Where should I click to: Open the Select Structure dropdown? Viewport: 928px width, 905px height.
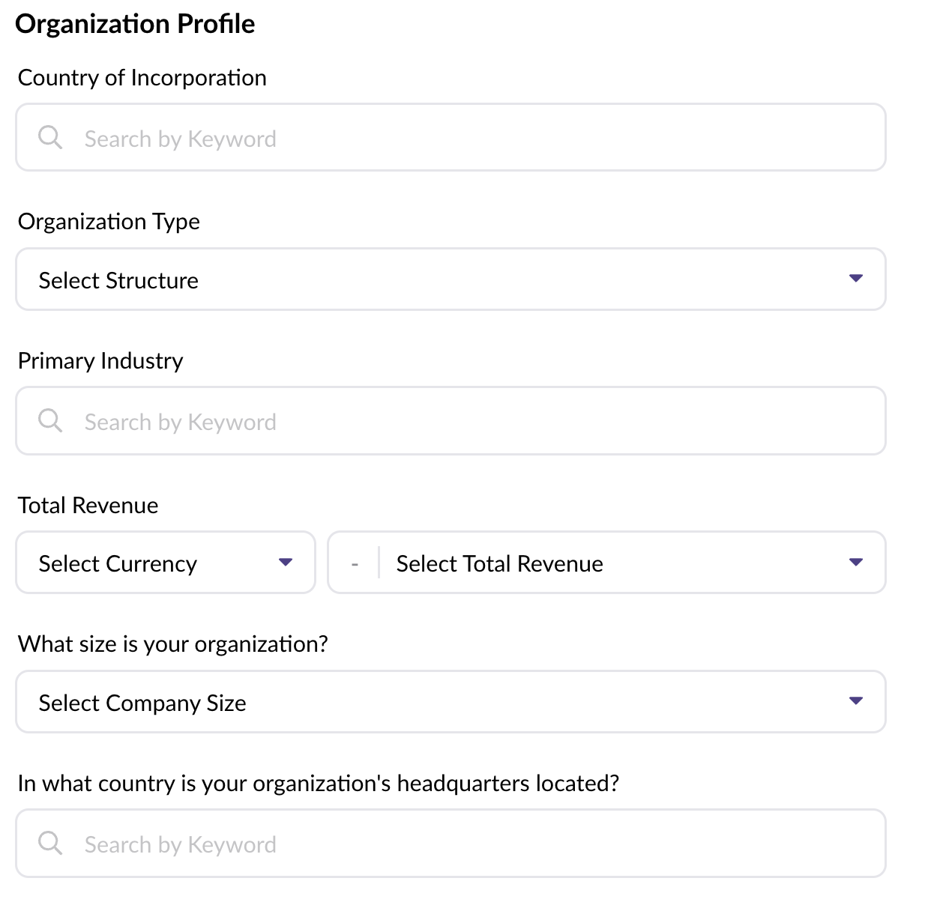pyautogui.click(x=451, y=279)
